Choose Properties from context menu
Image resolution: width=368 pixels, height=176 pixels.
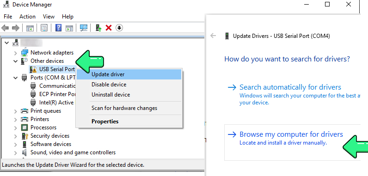pyautogui.click(x=129, y=121)
